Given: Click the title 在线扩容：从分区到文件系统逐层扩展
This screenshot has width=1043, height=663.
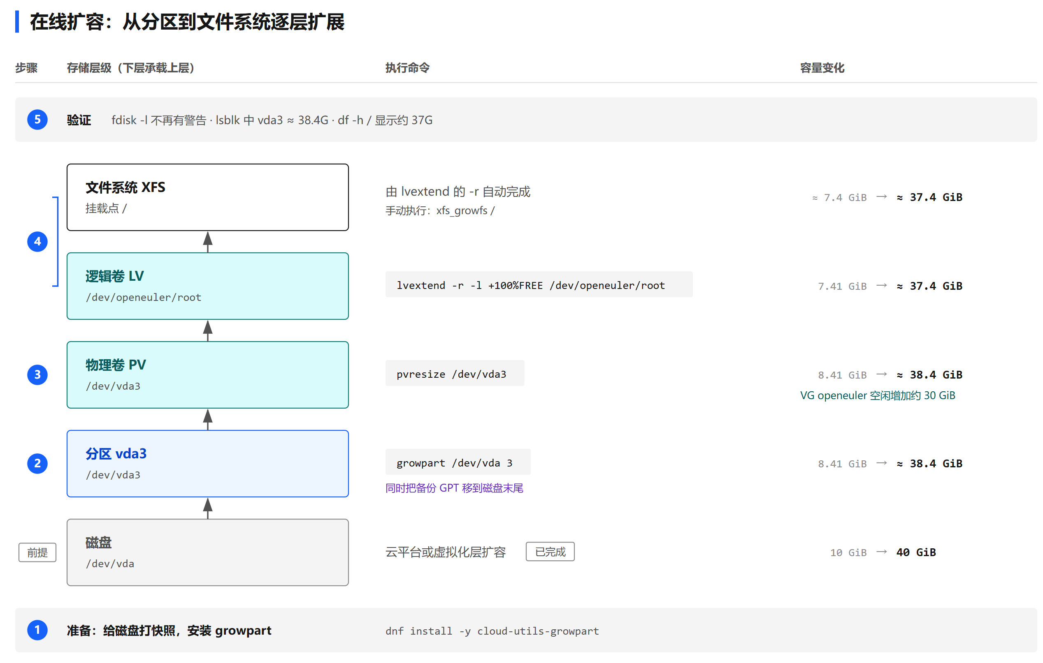Looking at the screenshot, I should [187, 22].
